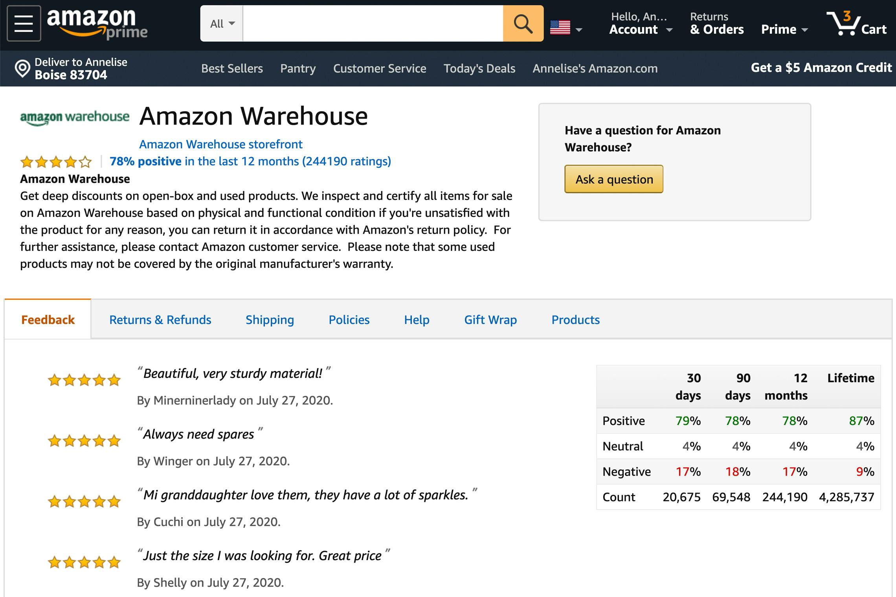Click the five stars on Winger's review
896x597 pixels.
83,440
